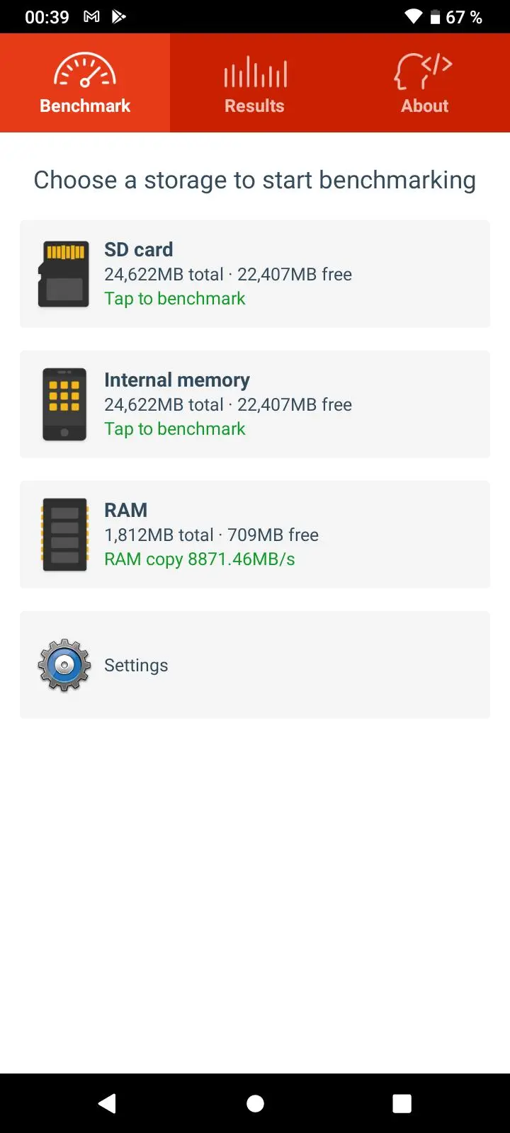Tap the Results bar chart icon

pos(255,72)
